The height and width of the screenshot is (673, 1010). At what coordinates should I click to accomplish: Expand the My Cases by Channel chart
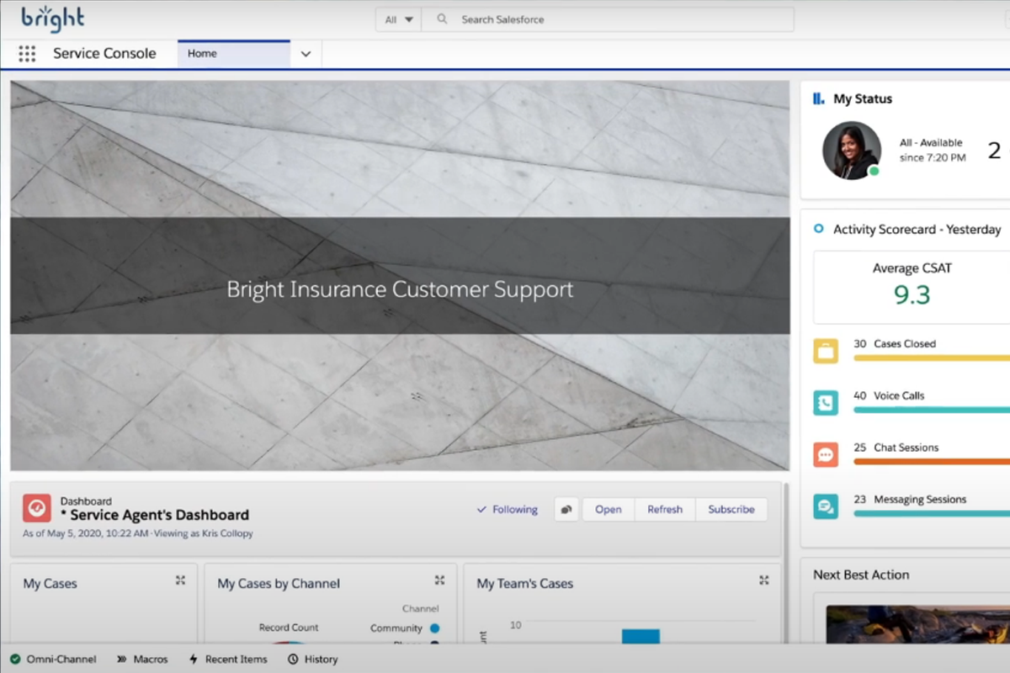pos(439,580)
